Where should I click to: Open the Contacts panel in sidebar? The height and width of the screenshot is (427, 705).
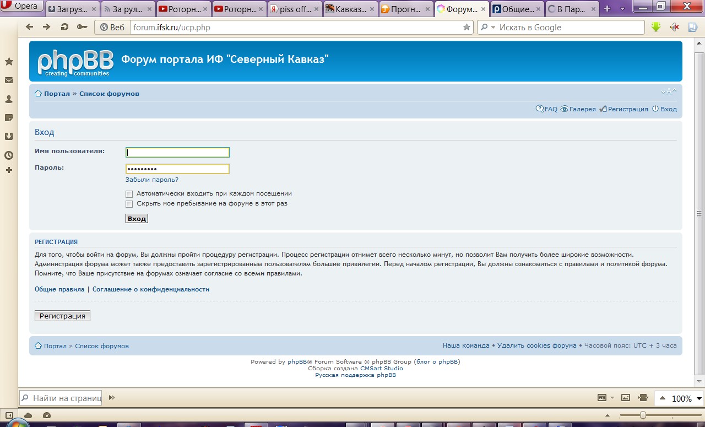pos(9,99)
